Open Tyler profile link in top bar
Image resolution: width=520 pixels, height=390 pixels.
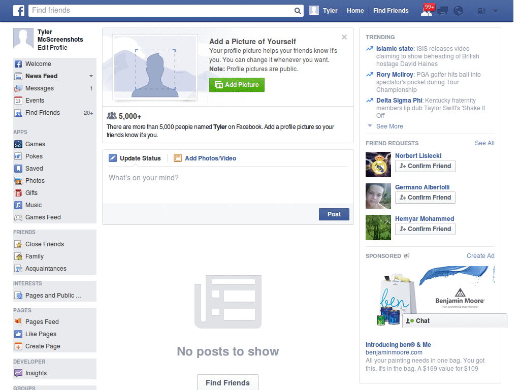pyautogui.click(x=330, y=11)
